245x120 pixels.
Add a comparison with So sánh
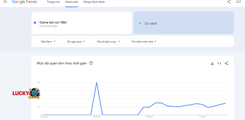pyautogui.click(x=184, y=23)
